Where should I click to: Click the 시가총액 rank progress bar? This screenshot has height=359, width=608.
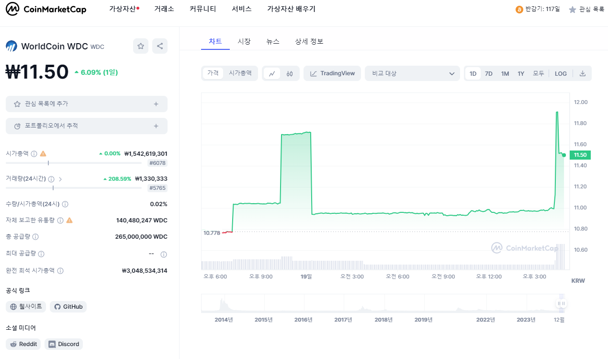(x=74, y=163)
